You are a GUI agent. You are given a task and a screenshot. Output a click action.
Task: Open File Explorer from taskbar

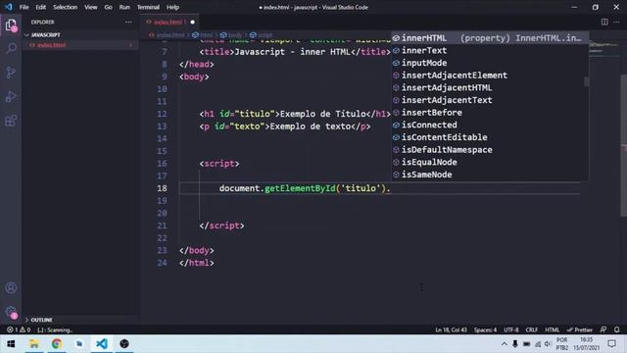point(34,344)
